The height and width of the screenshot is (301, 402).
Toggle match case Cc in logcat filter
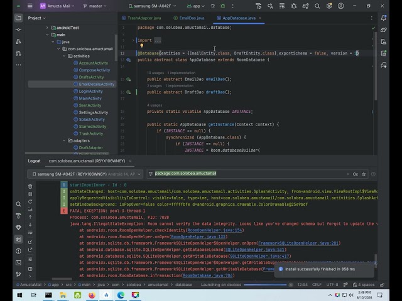coord(356,174)
